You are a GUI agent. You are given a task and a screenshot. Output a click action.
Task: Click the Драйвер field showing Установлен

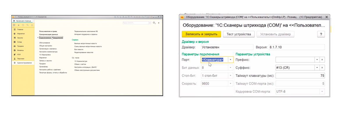pyautogui.click(x=227, y=47)
